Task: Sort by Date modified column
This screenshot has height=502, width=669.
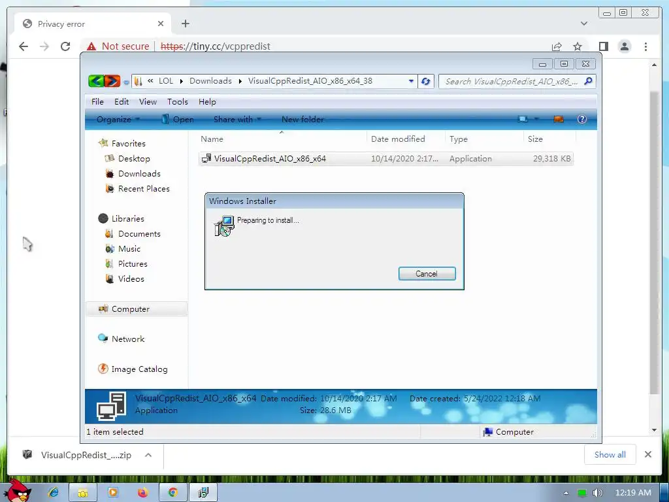Action: (x=398, y=139)
